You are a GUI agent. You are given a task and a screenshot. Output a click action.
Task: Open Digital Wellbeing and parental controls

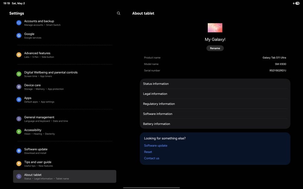(65, 74)
